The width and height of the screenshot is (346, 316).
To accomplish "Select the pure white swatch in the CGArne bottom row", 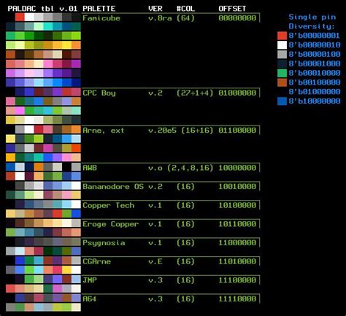I will pyautogui.click(x=76, y=270).
